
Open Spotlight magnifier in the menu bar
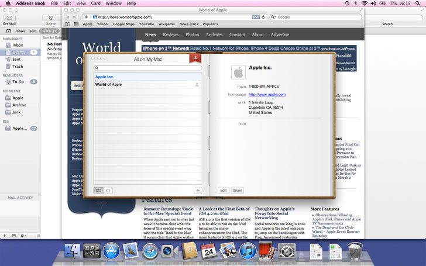click(418, 4)
